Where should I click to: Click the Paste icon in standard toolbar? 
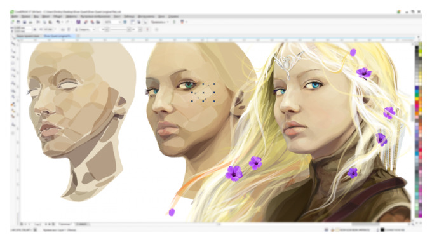tap(50, 22)
